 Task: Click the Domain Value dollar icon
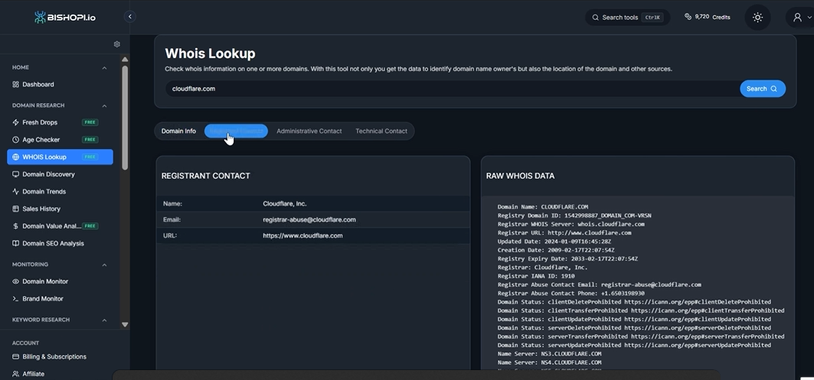[15, 226]
